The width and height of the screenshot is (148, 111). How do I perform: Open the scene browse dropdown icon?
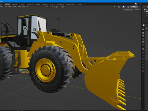tap(136, 4)
